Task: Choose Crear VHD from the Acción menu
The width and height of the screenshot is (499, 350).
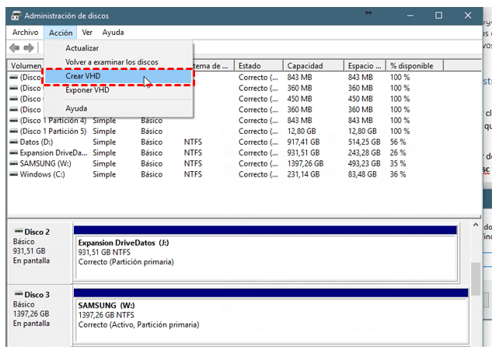Action: [x=82, y=76]
